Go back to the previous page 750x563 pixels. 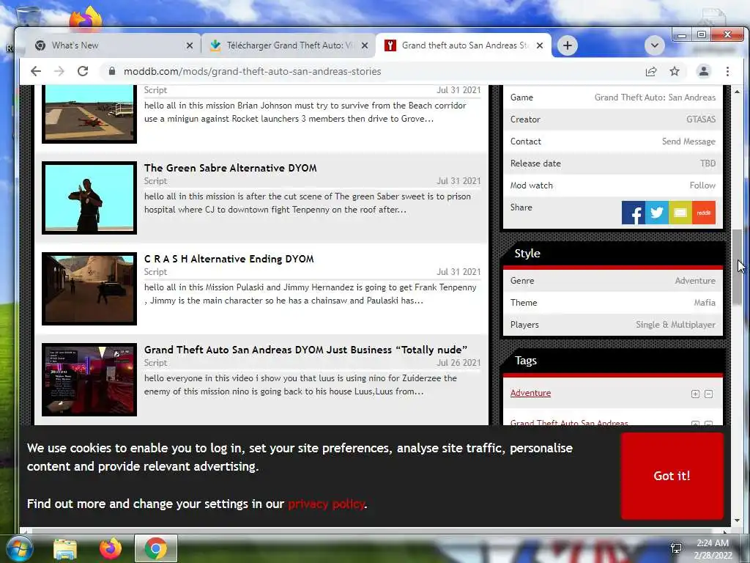[36, 71]
